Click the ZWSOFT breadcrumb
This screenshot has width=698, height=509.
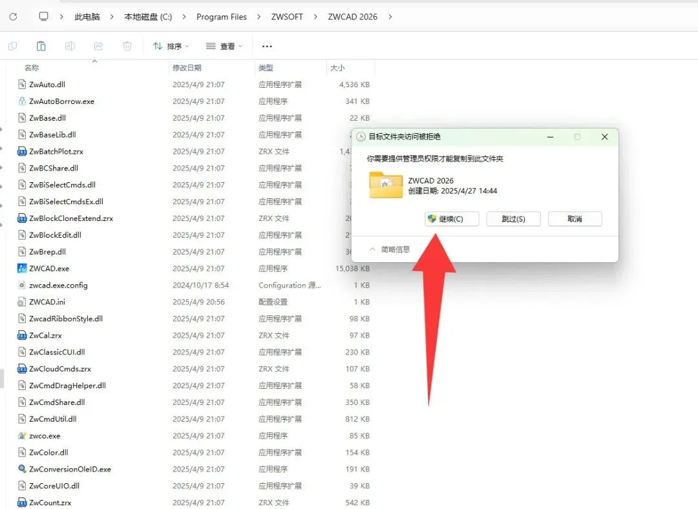point(287,17)
